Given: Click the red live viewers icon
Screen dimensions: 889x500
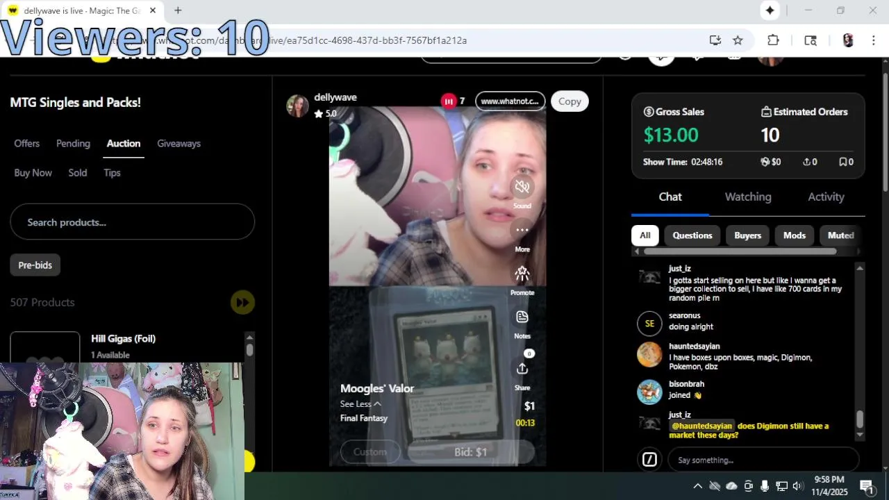Looking at the screenshot, I should coord(449,101).
